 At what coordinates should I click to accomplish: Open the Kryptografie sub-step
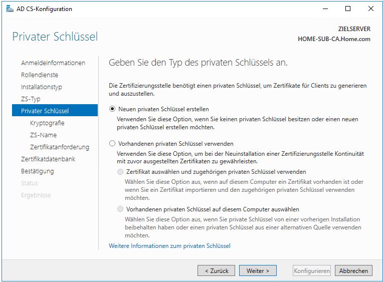tap(47, 123)
